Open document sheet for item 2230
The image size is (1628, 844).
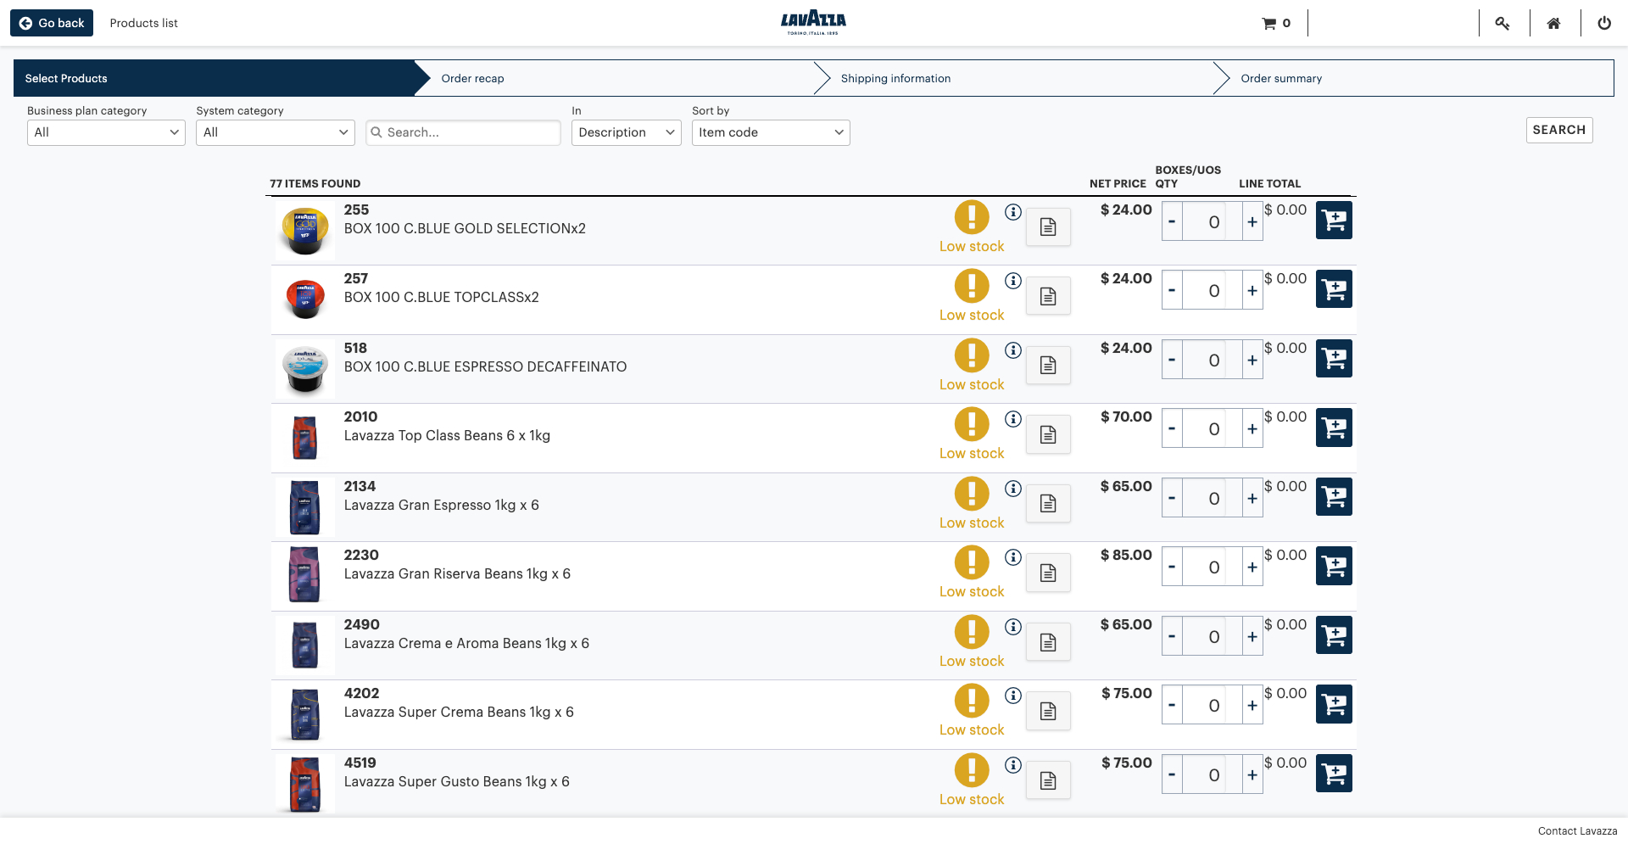click(x=1048, y=573)
